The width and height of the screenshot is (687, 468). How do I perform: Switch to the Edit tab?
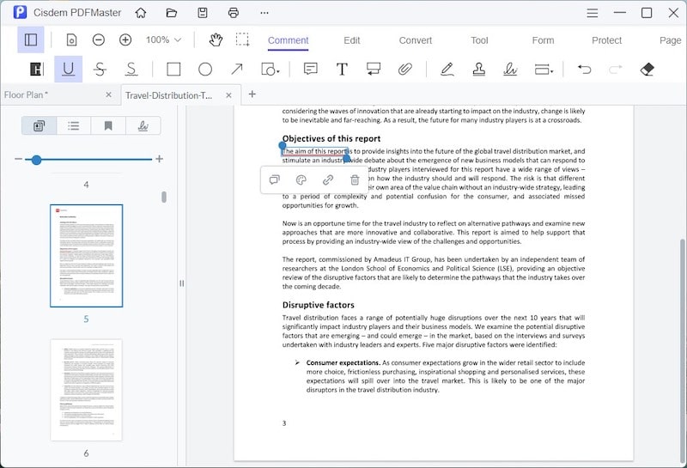(352, 40)
